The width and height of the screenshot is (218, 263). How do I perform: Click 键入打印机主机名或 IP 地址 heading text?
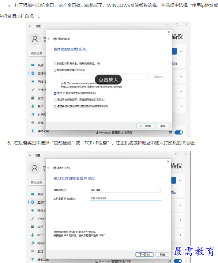[74, 178]
